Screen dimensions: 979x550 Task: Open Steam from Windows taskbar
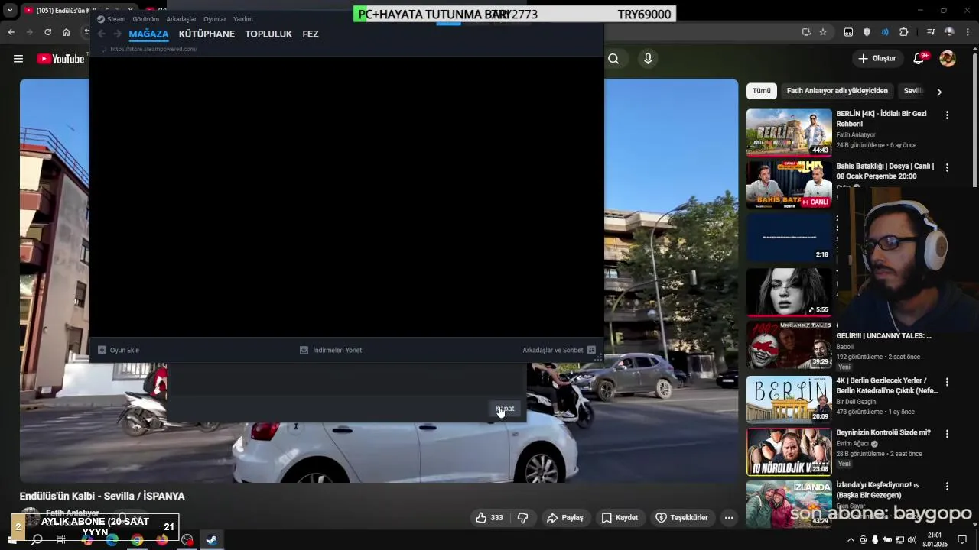(x=211, y=540)
